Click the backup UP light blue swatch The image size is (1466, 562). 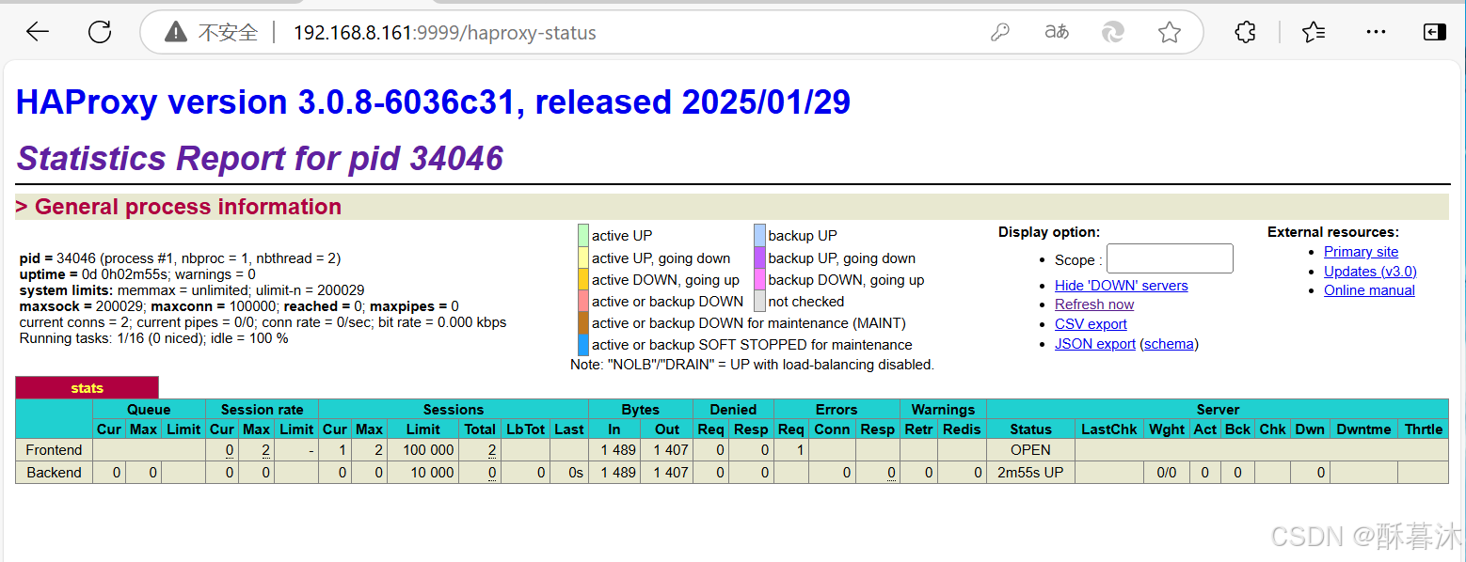coord(760,235)
